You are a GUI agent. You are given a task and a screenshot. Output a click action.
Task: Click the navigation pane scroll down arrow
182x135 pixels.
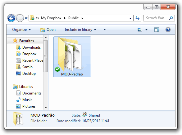pyautogui.click(x=46, y=108)
